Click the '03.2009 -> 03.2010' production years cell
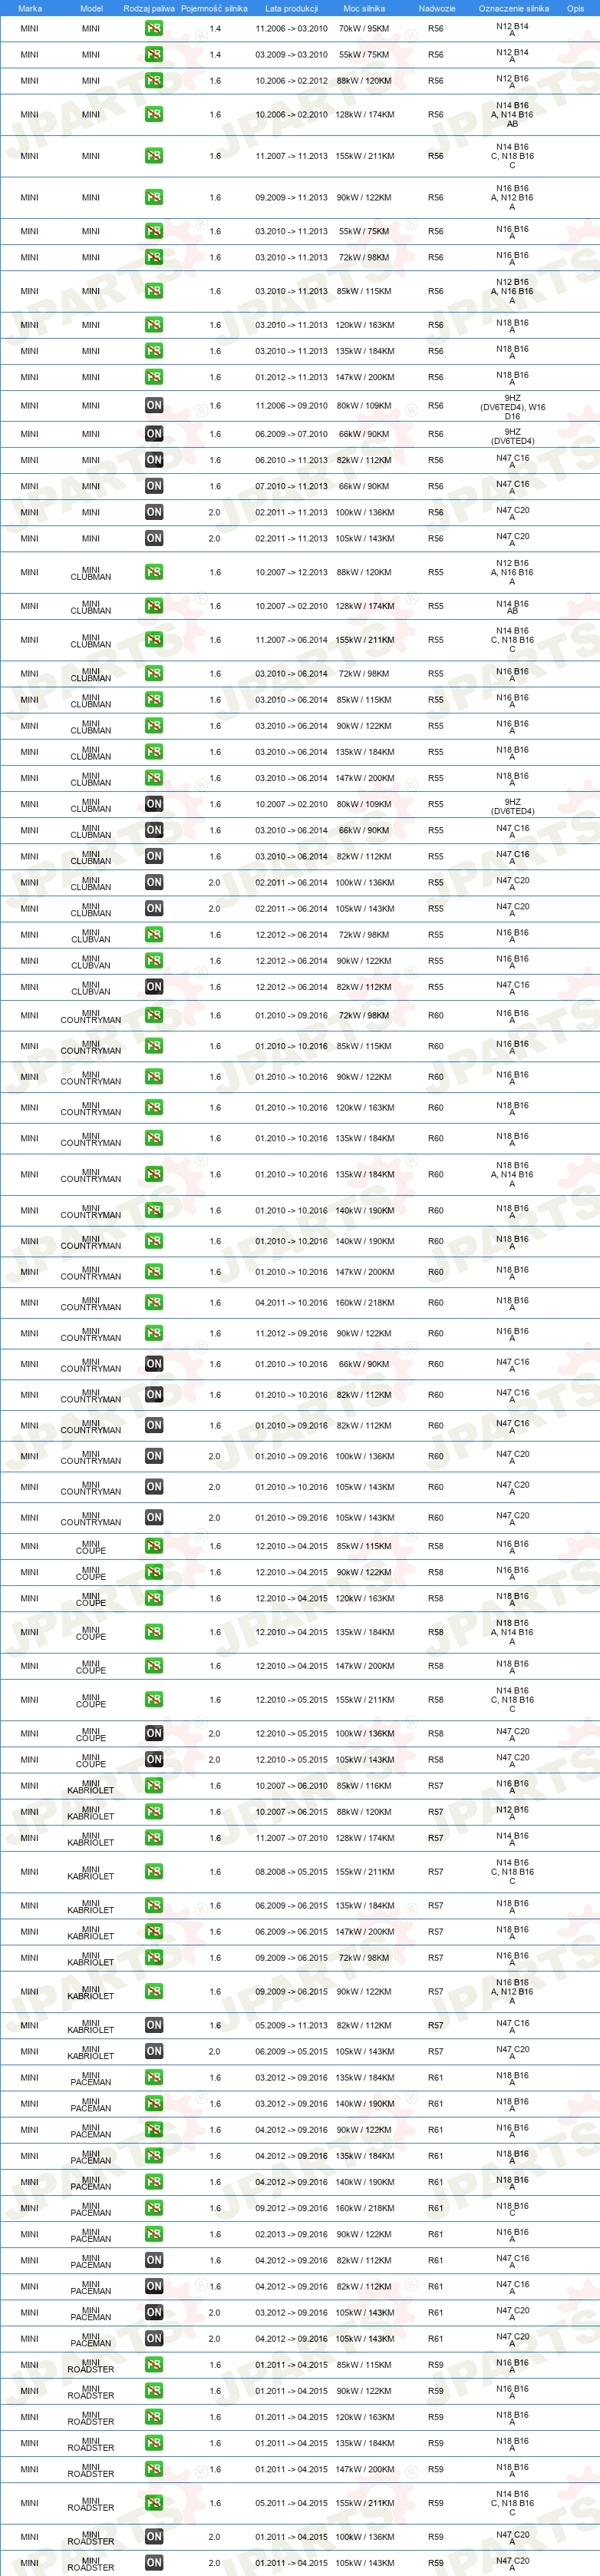This screenshot has height=2576, width=600. pyautogui.click(x=292, y=55)
